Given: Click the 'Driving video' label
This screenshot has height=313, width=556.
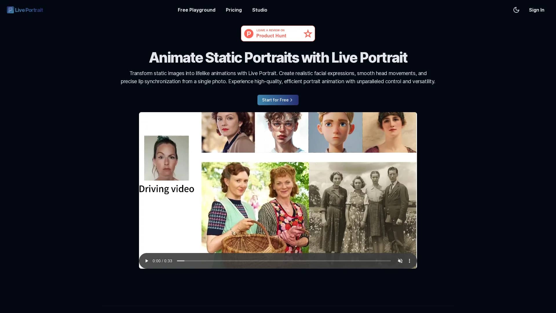Looking at the screenshot, I should 167,189.
